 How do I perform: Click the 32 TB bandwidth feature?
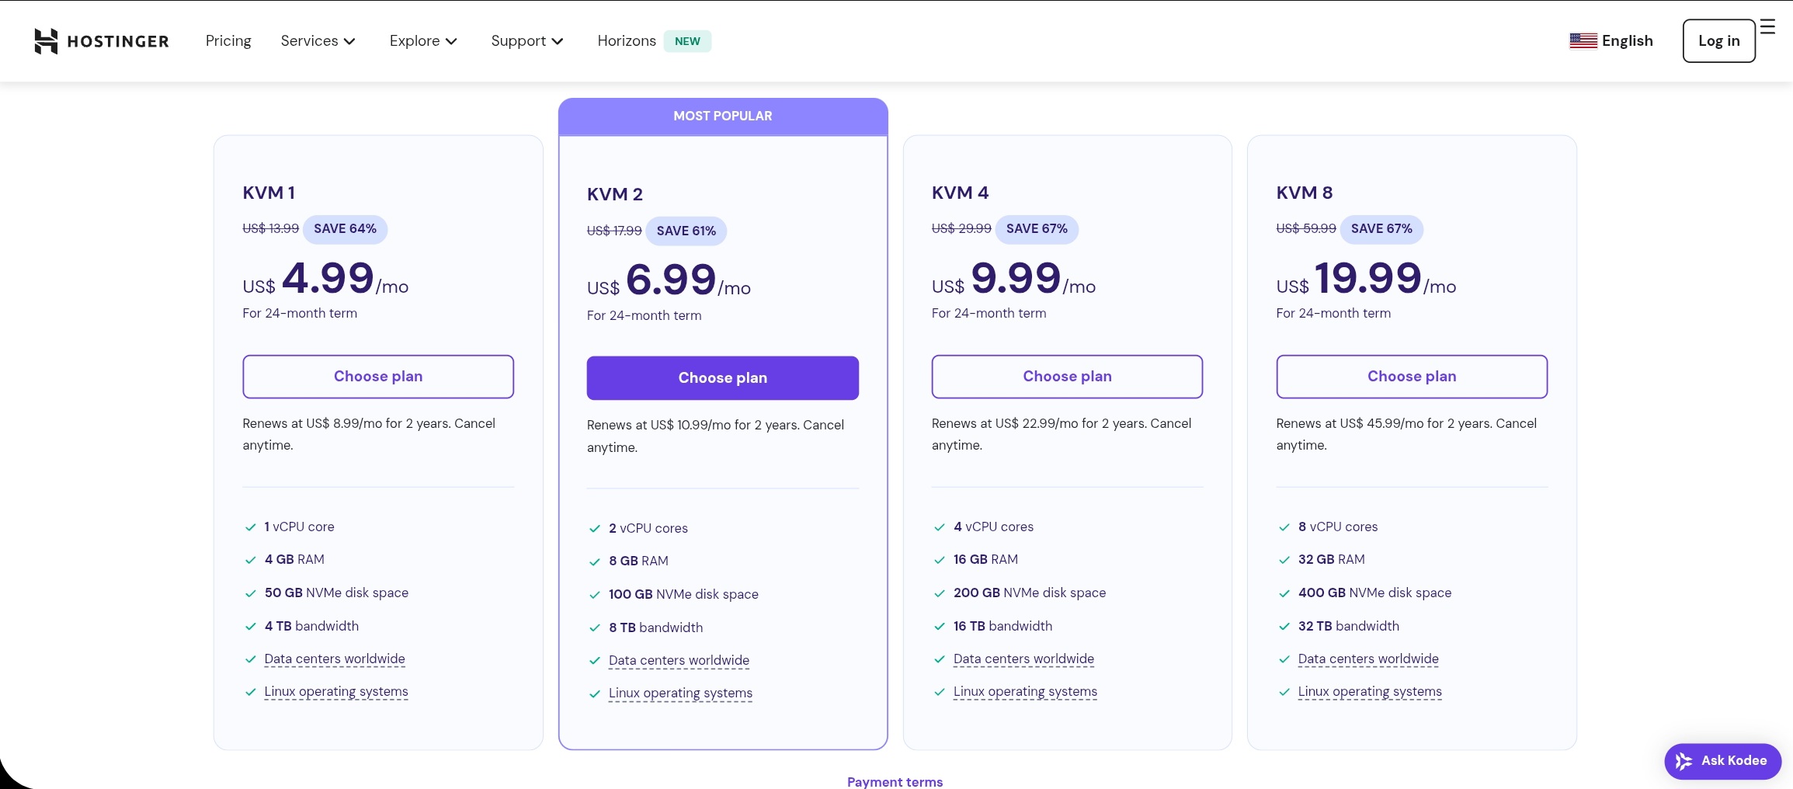[1349, 627]
